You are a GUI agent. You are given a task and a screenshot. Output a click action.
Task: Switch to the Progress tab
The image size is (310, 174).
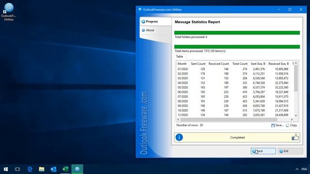pyautogui.click(x=155, y=21)
